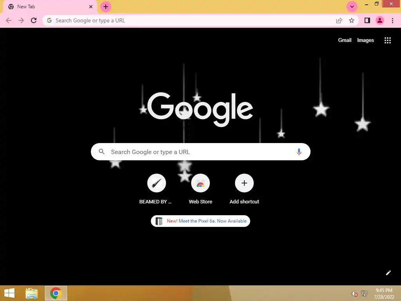The image size is (401, 301).
Task: Open the tab search dropdown arrow
Action: click(x=352, y=7)
